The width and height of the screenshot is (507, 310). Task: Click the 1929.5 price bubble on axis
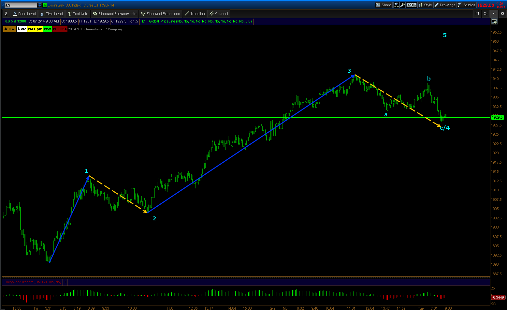pyautogui.click(x=498, y=117)
